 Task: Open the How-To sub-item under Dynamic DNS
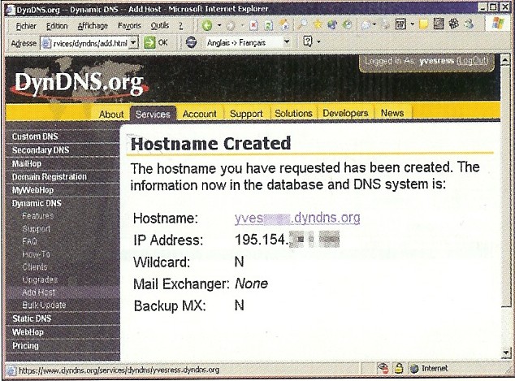pyautogui.click(x=36, y=254)
